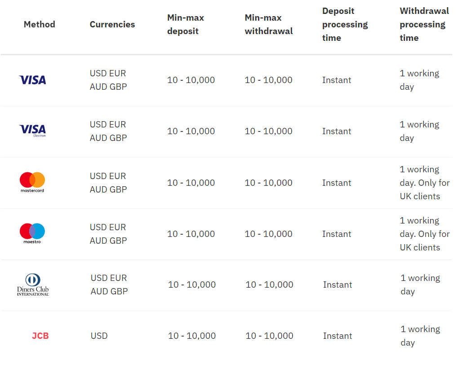Click the Method column header

40,24
